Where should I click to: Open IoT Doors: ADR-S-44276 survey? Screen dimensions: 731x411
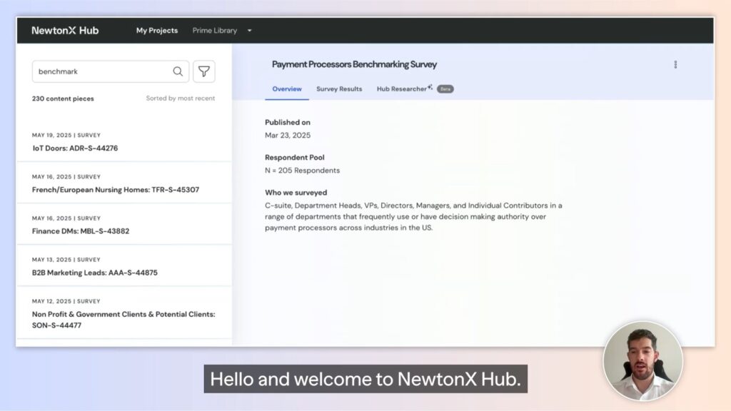pyautogui.click(x=75, y=148)
